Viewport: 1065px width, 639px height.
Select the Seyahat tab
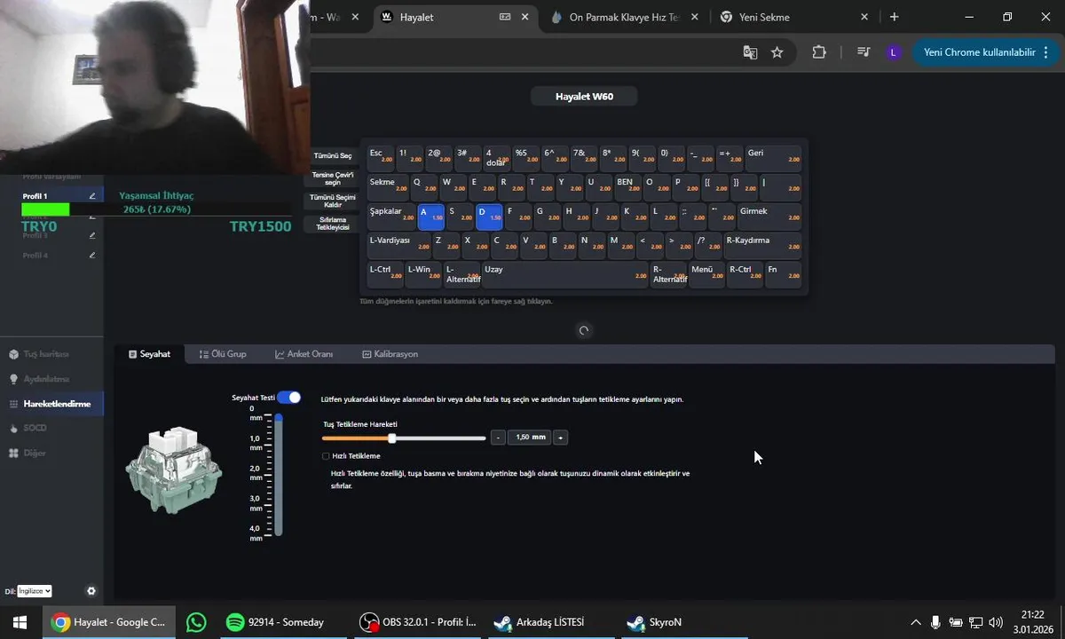[149, 354]
